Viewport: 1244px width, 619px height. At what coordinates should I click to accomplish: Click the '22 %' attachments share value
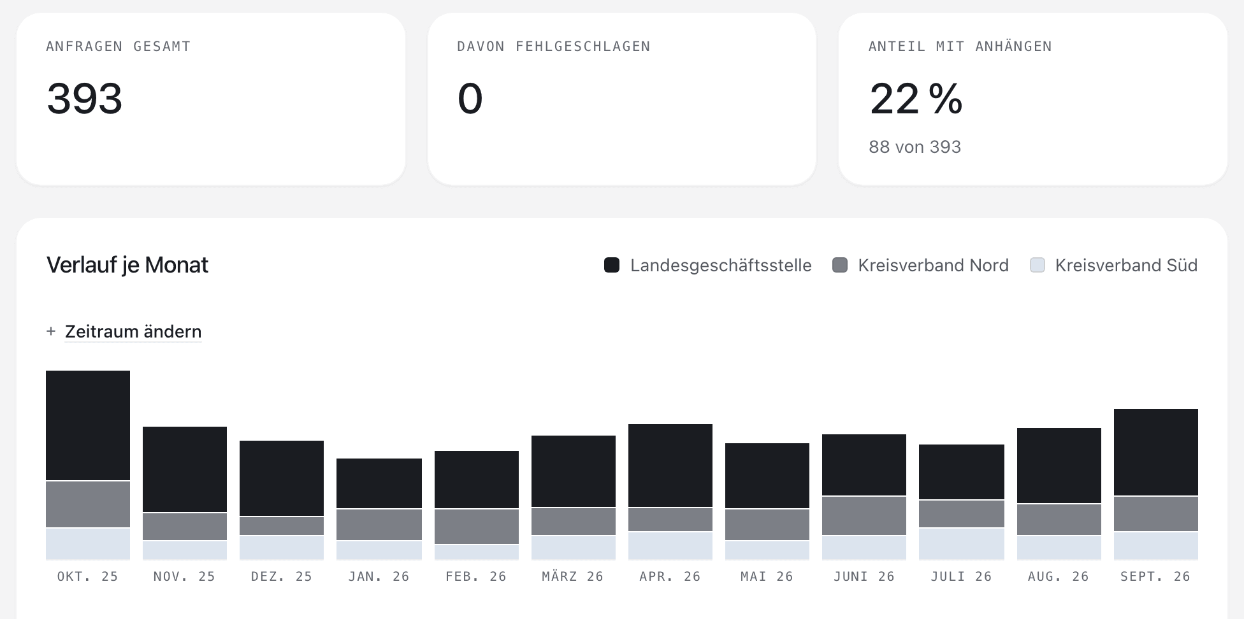click(x=916, y=99)
